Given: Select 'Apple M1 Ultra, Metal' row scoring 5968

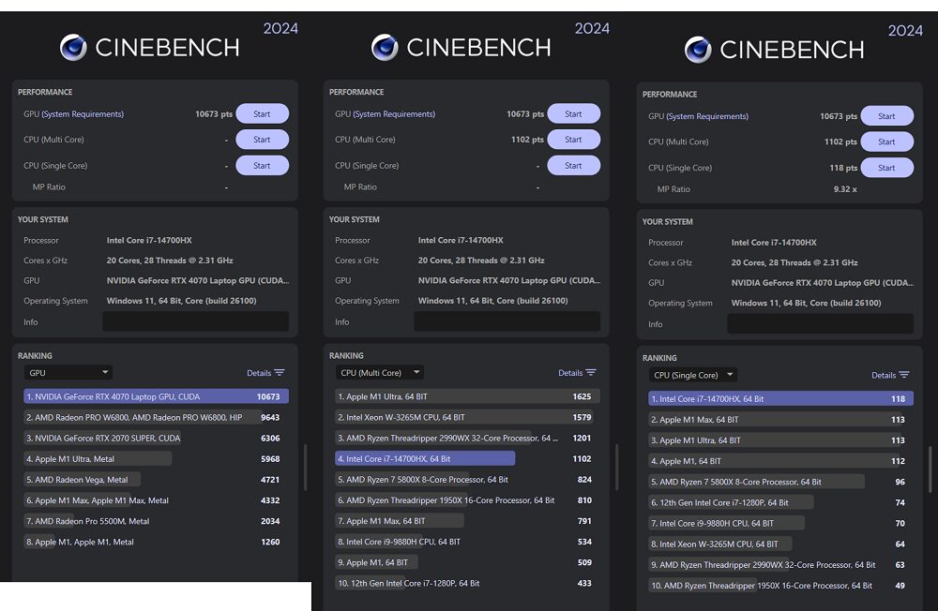Looking at the screenshot, I should click(156, 459).
